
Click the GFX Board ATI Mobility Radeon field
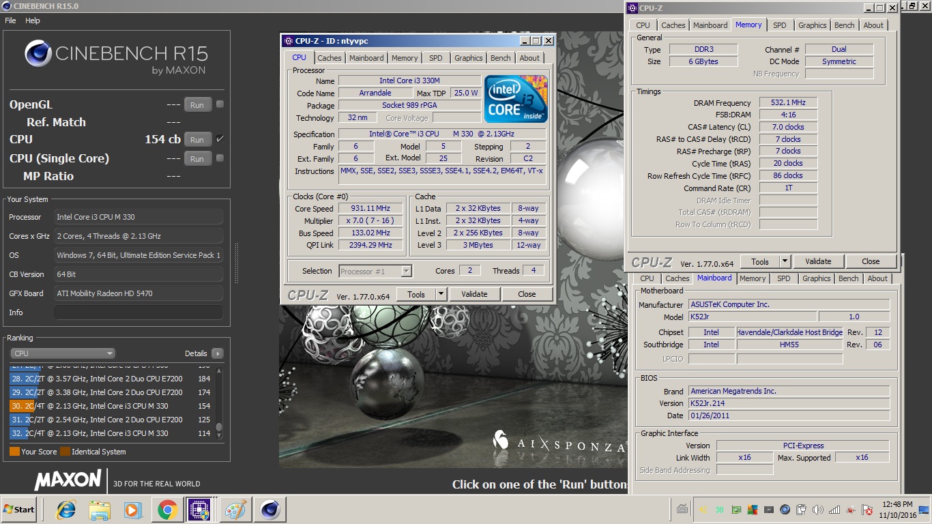pos(139,293)
